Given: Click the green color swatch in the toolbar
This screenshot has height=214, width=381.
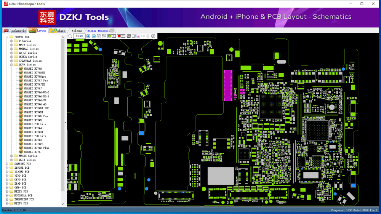Looking at the screenshot, I should coord(110,36).
